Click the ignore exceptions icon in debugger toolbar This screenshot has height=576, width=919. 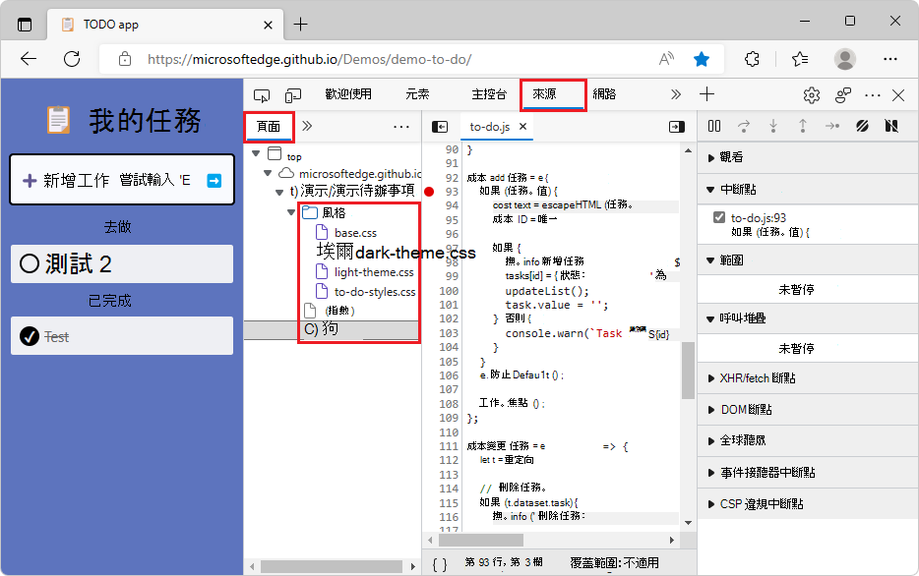pos(891,126)
